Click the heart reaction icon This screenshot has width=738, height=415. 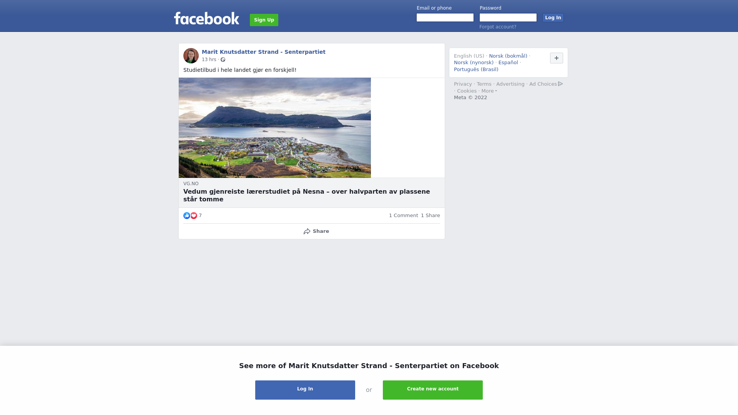[194, 216]
